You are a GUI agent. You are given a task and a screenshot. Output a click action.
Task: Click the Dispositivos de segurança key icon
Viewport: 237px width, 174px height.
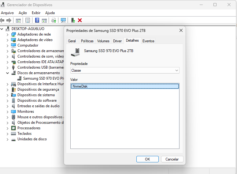tap(13, 89)
